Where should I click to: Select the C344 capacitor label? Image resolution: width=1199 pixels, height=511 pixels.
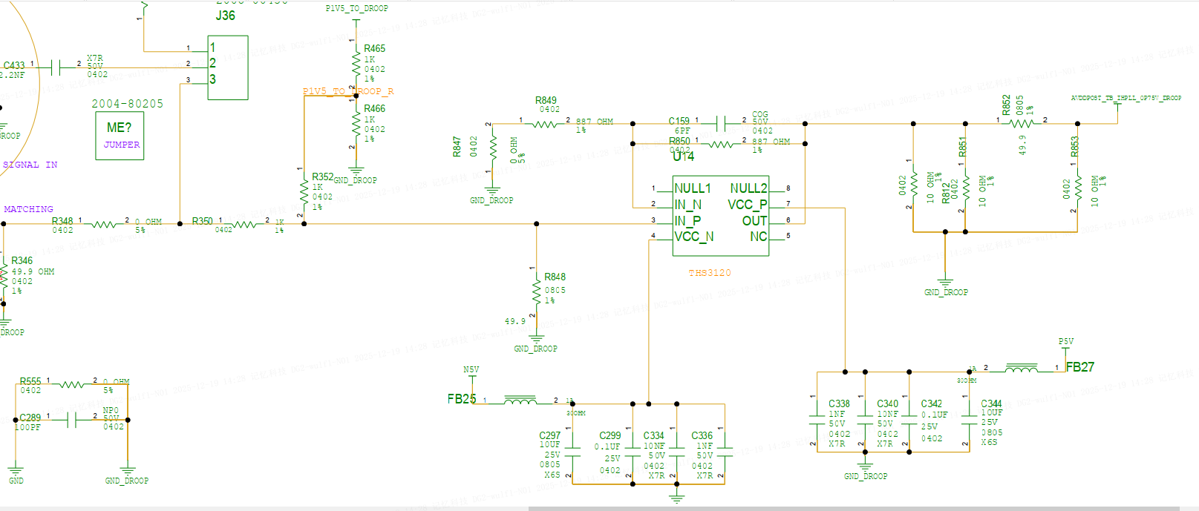coord(991,403)
